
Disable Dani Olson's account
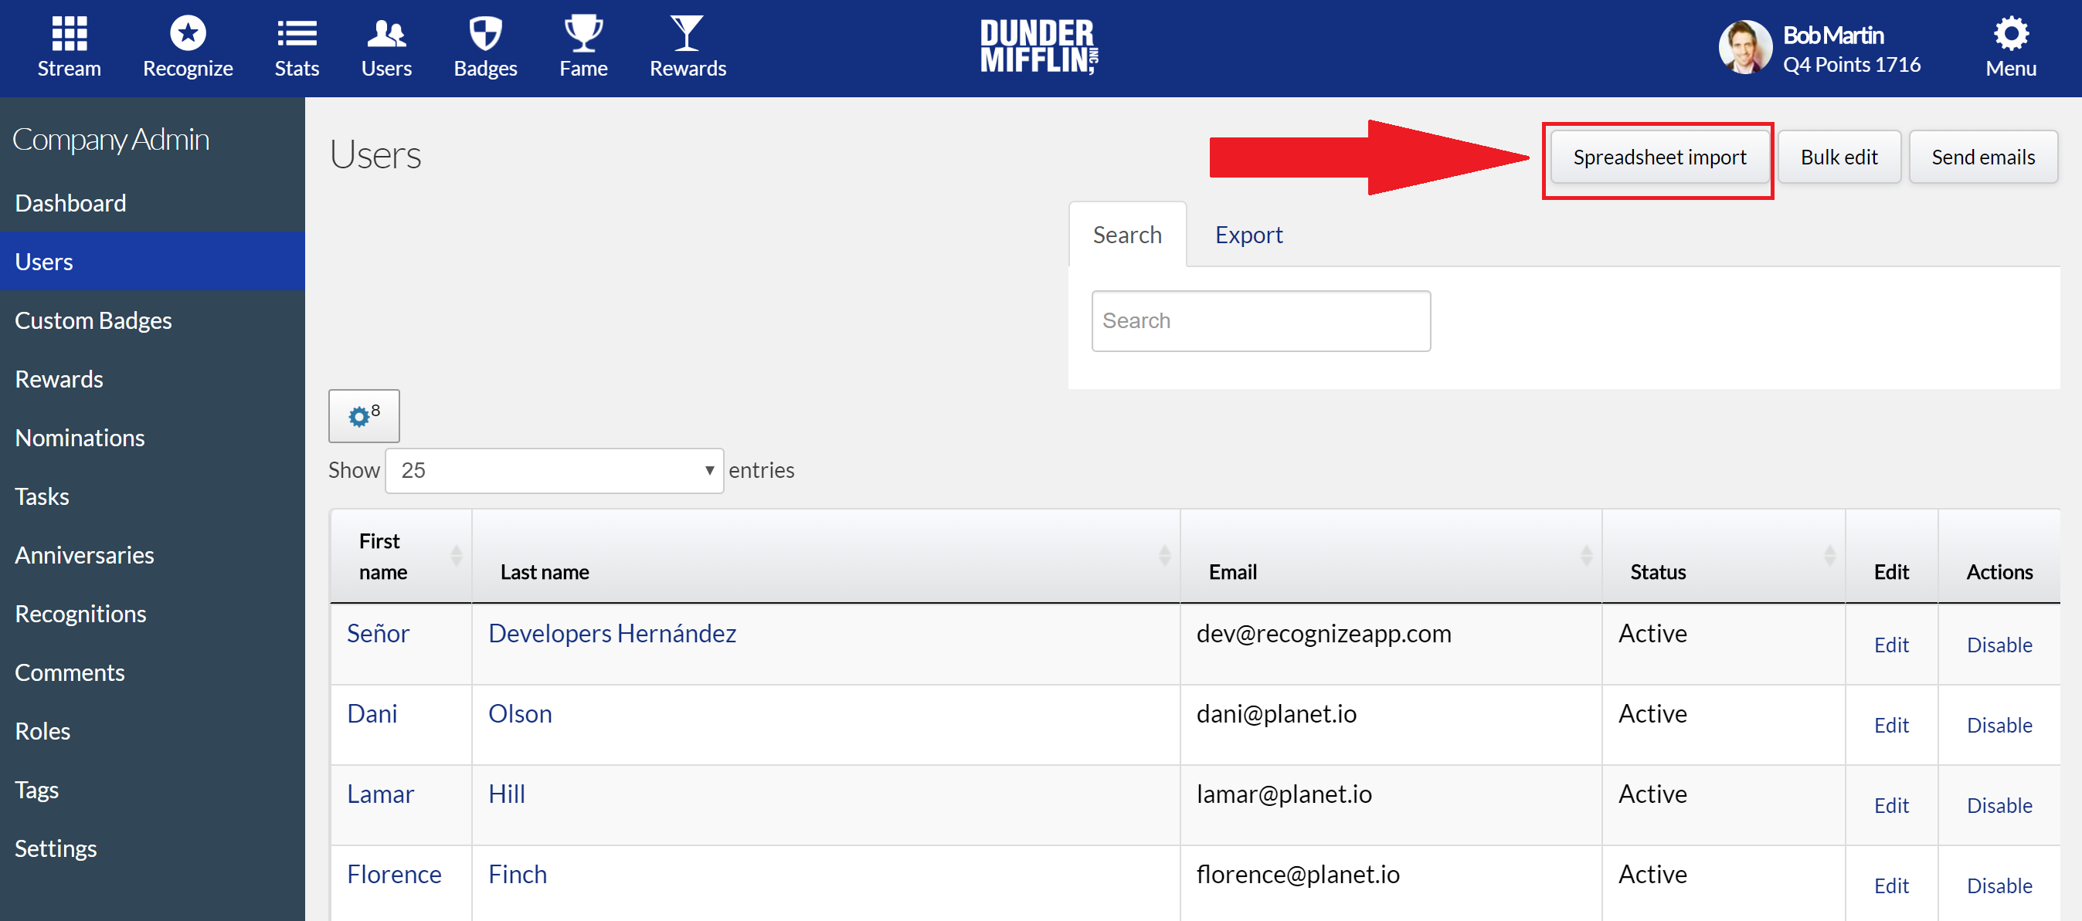pos(1999,725)
